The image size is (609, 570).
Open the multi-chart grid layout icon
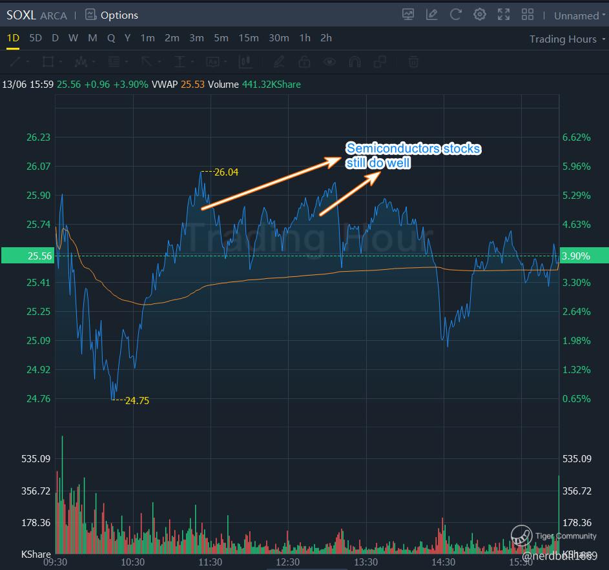(528, 15)
